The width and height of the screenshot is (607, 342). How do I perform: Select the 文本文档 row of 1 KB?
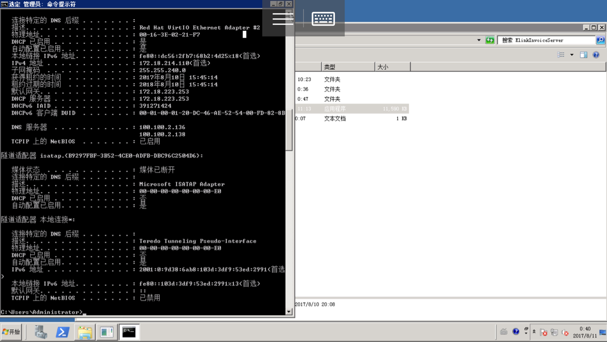pyautogui.click(x=352, y=118)
